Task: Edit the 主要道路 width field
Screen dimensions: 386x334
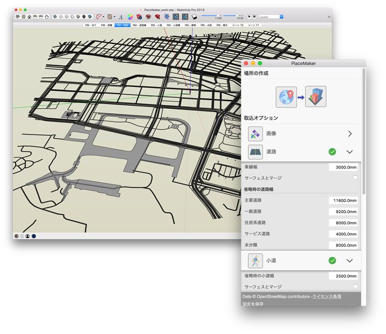Action: (x=343, y=200)
